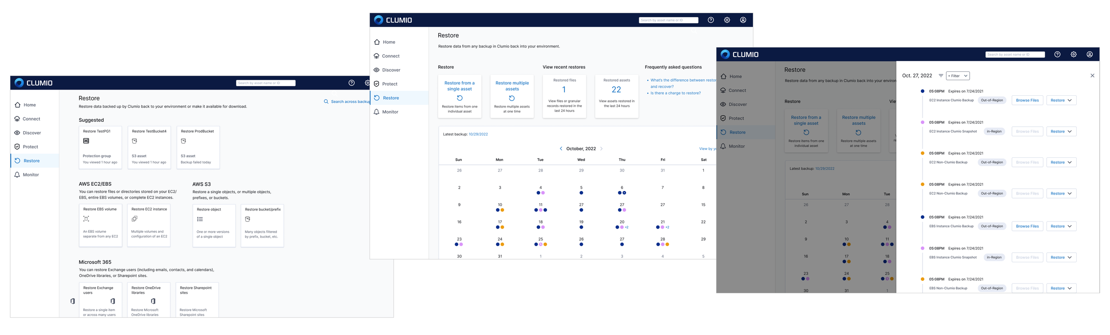Click the Restore TestPG1 protection group icon

click(86, 141)
